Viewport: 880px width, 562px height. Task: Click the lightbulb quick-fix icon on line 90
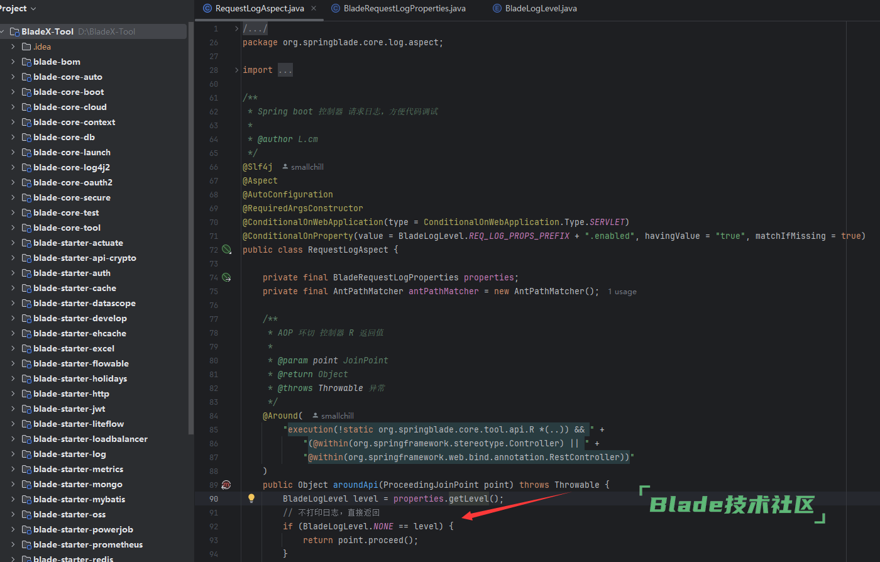pos(251,499)
